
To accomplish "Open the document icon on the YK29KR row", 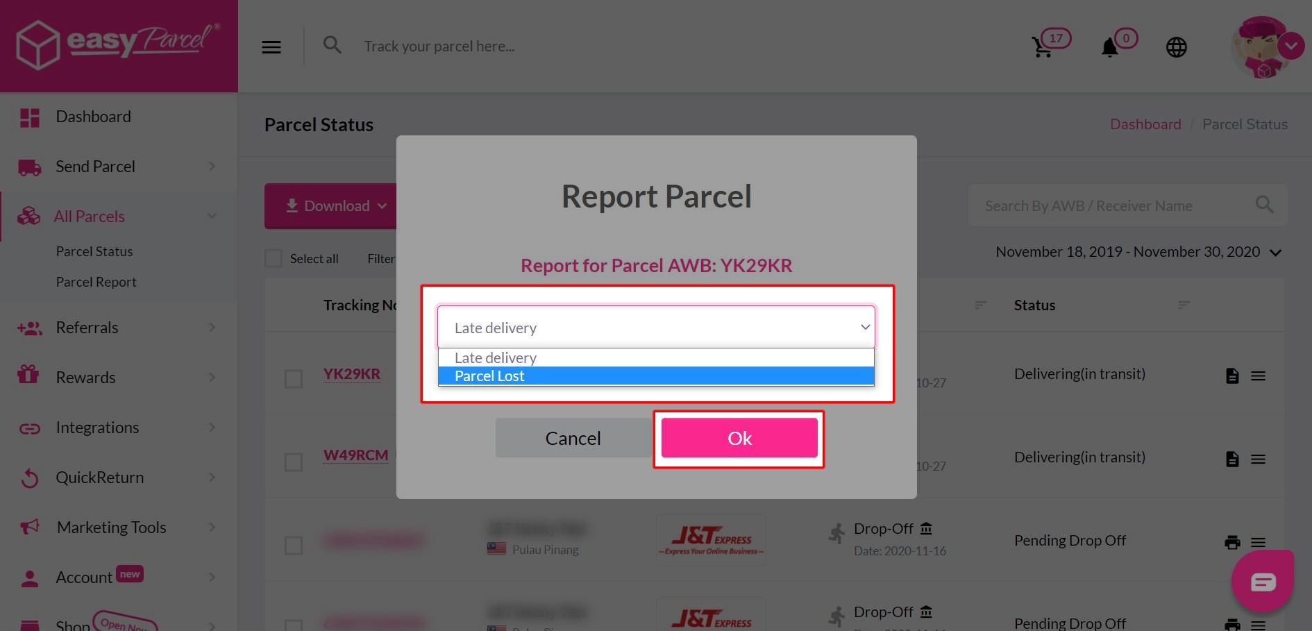I will coord(1232,376).
